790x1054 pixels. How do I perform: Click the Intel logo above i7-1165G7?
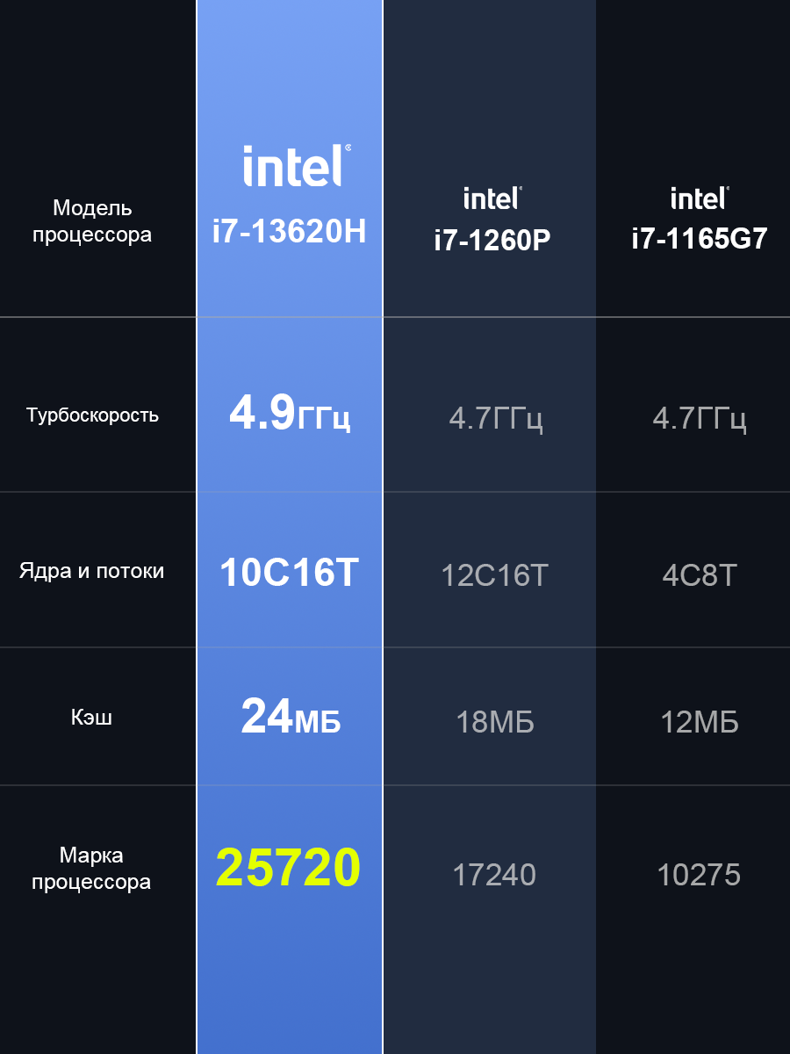click(700, 198)
